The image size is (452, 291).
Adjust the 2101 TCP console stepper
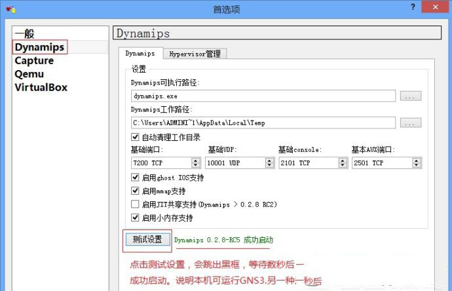click(x=343, y=163)
